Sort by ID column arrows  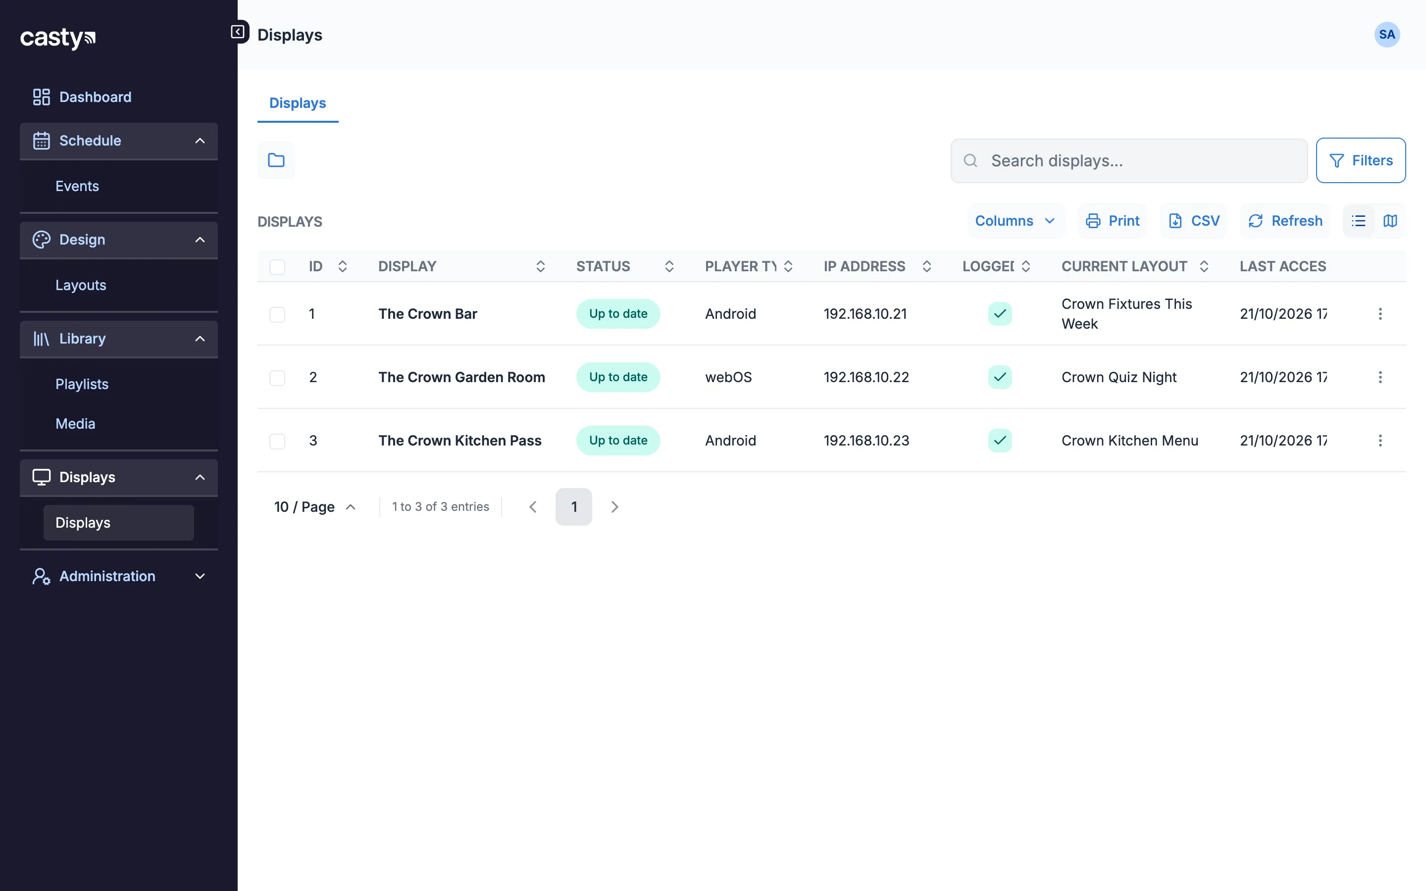tap(342, 266)
